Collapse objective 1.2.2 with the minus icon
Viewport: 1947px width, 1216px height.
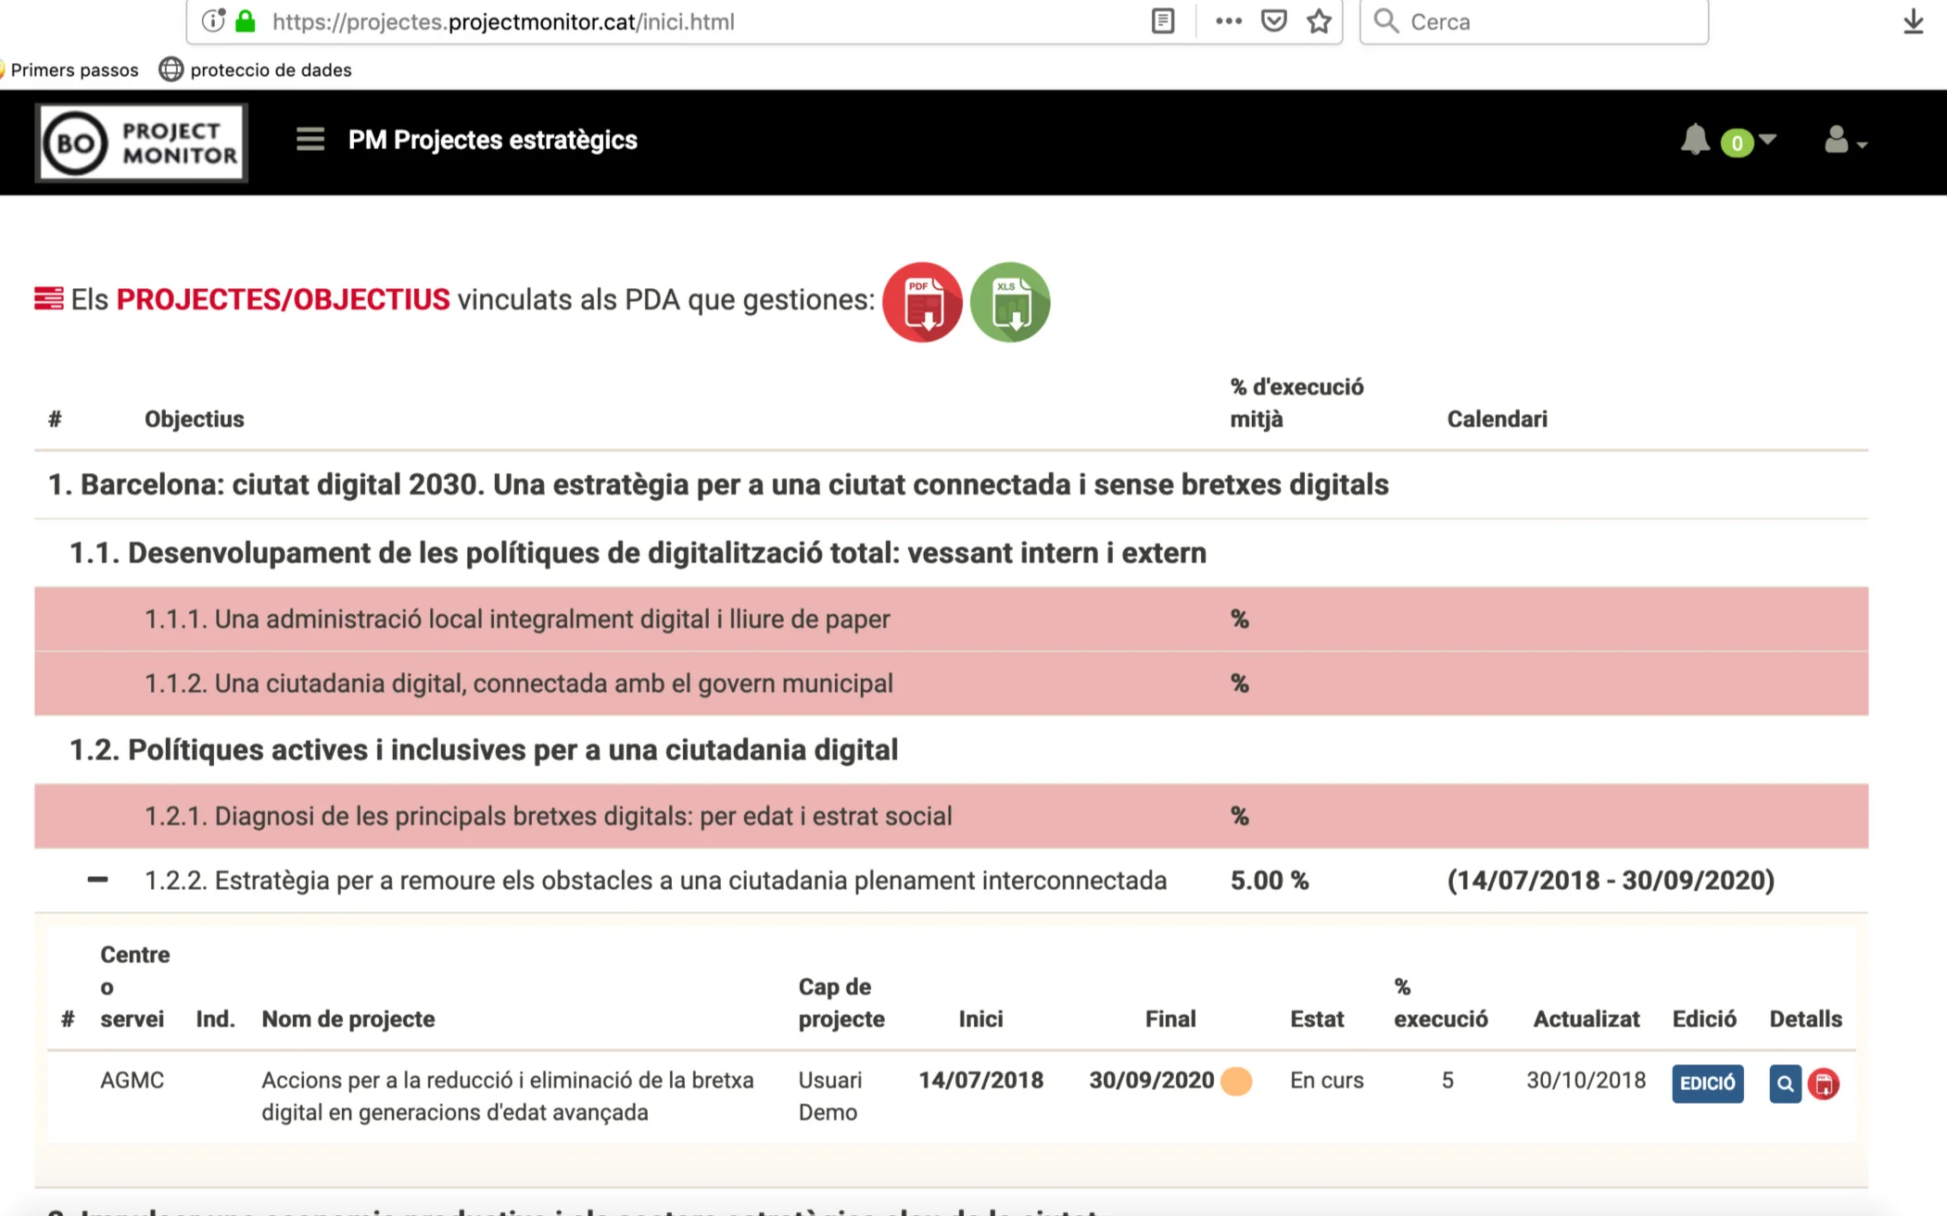97,880
